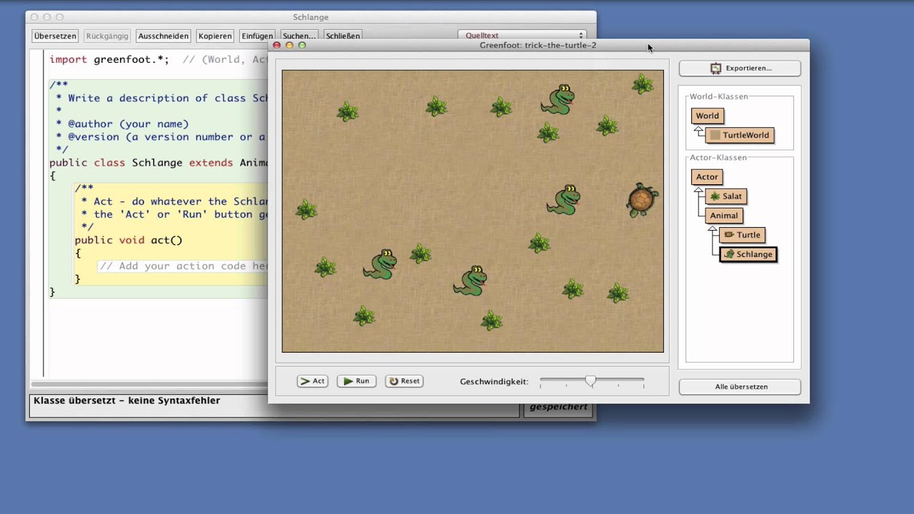Click the circular arrow icon on Reset
Image resolution: width=914 pixels, height=514 pixels.
point(393,381)
